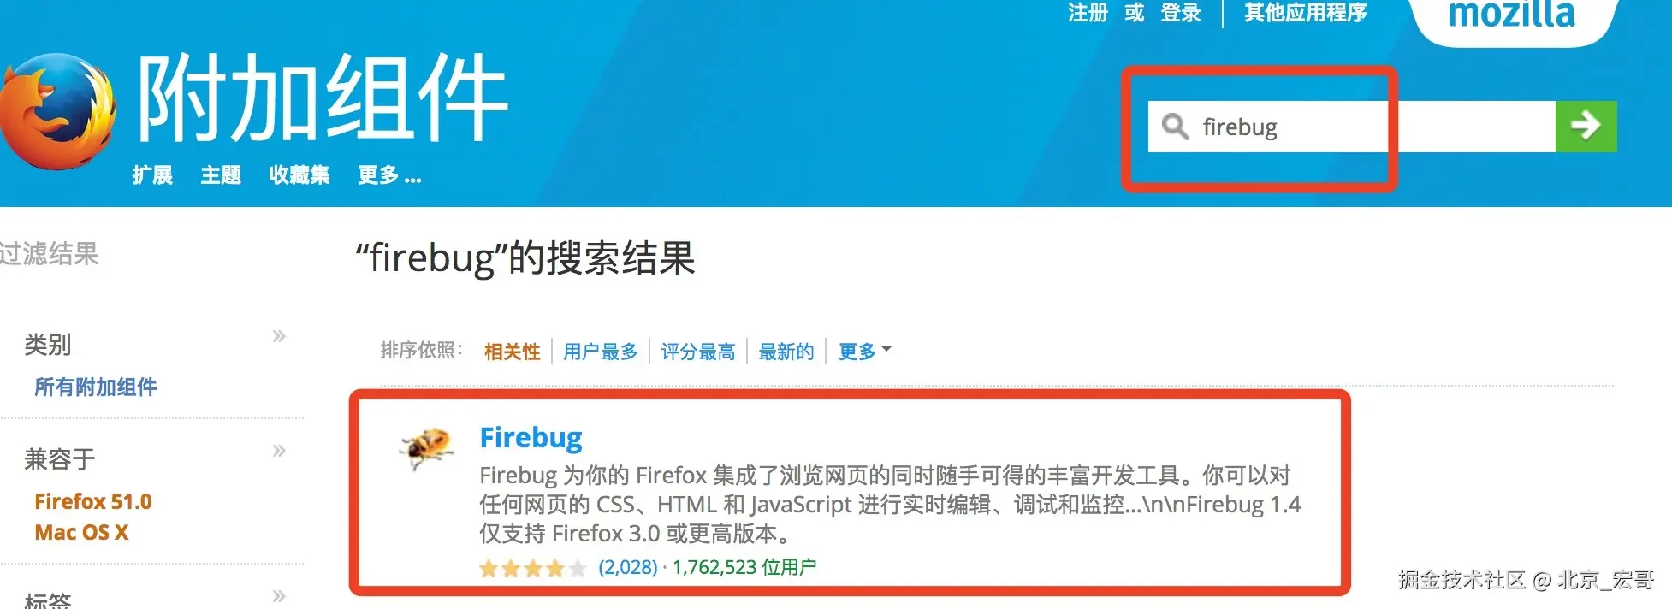The width and height of the screenshot is (1672, 609).
Task: Click the green search arrow button
Action: 1586,127
